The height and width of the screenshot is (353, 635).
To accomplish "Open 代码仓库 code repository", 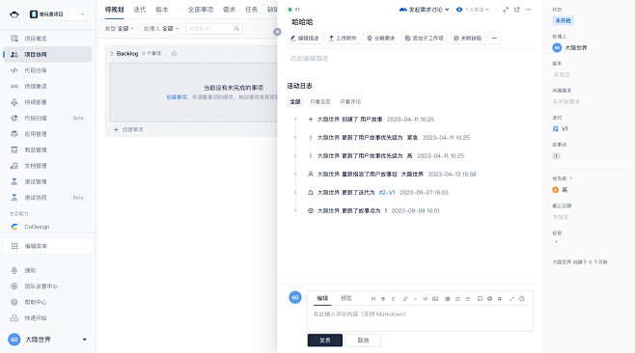I will coord(48,70).
